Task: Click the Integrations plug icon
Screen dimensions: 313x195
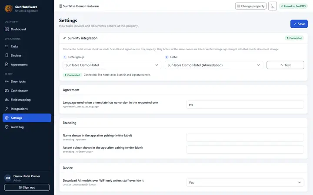Action: click(x=7, y=109)
